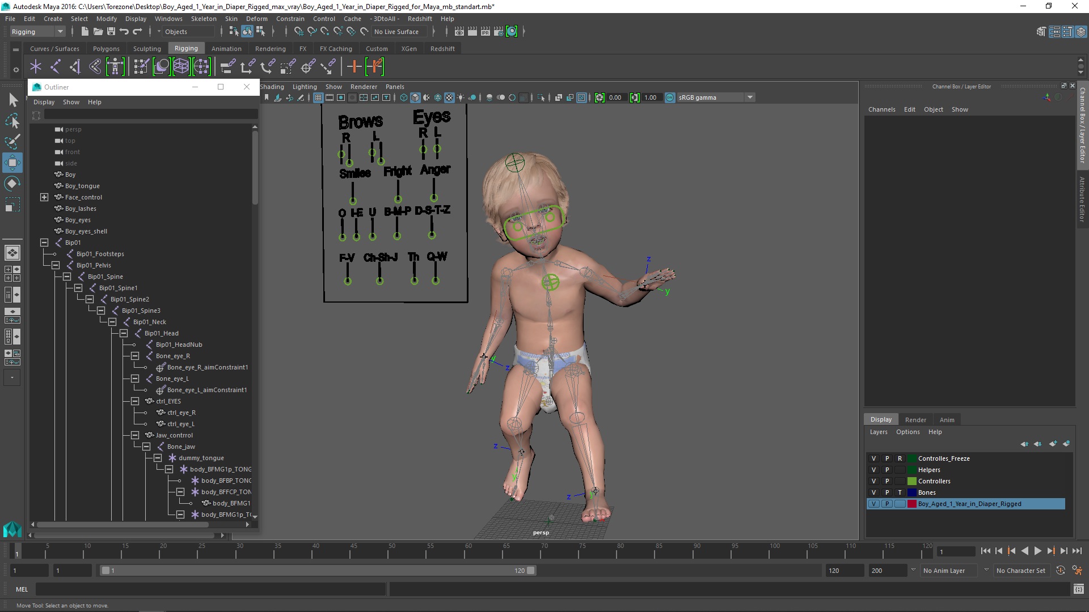The width and height of the screenshot is (1089, 612).
Task: Click the Set Key plus shelf icon
Action: [x=354, y=67]
